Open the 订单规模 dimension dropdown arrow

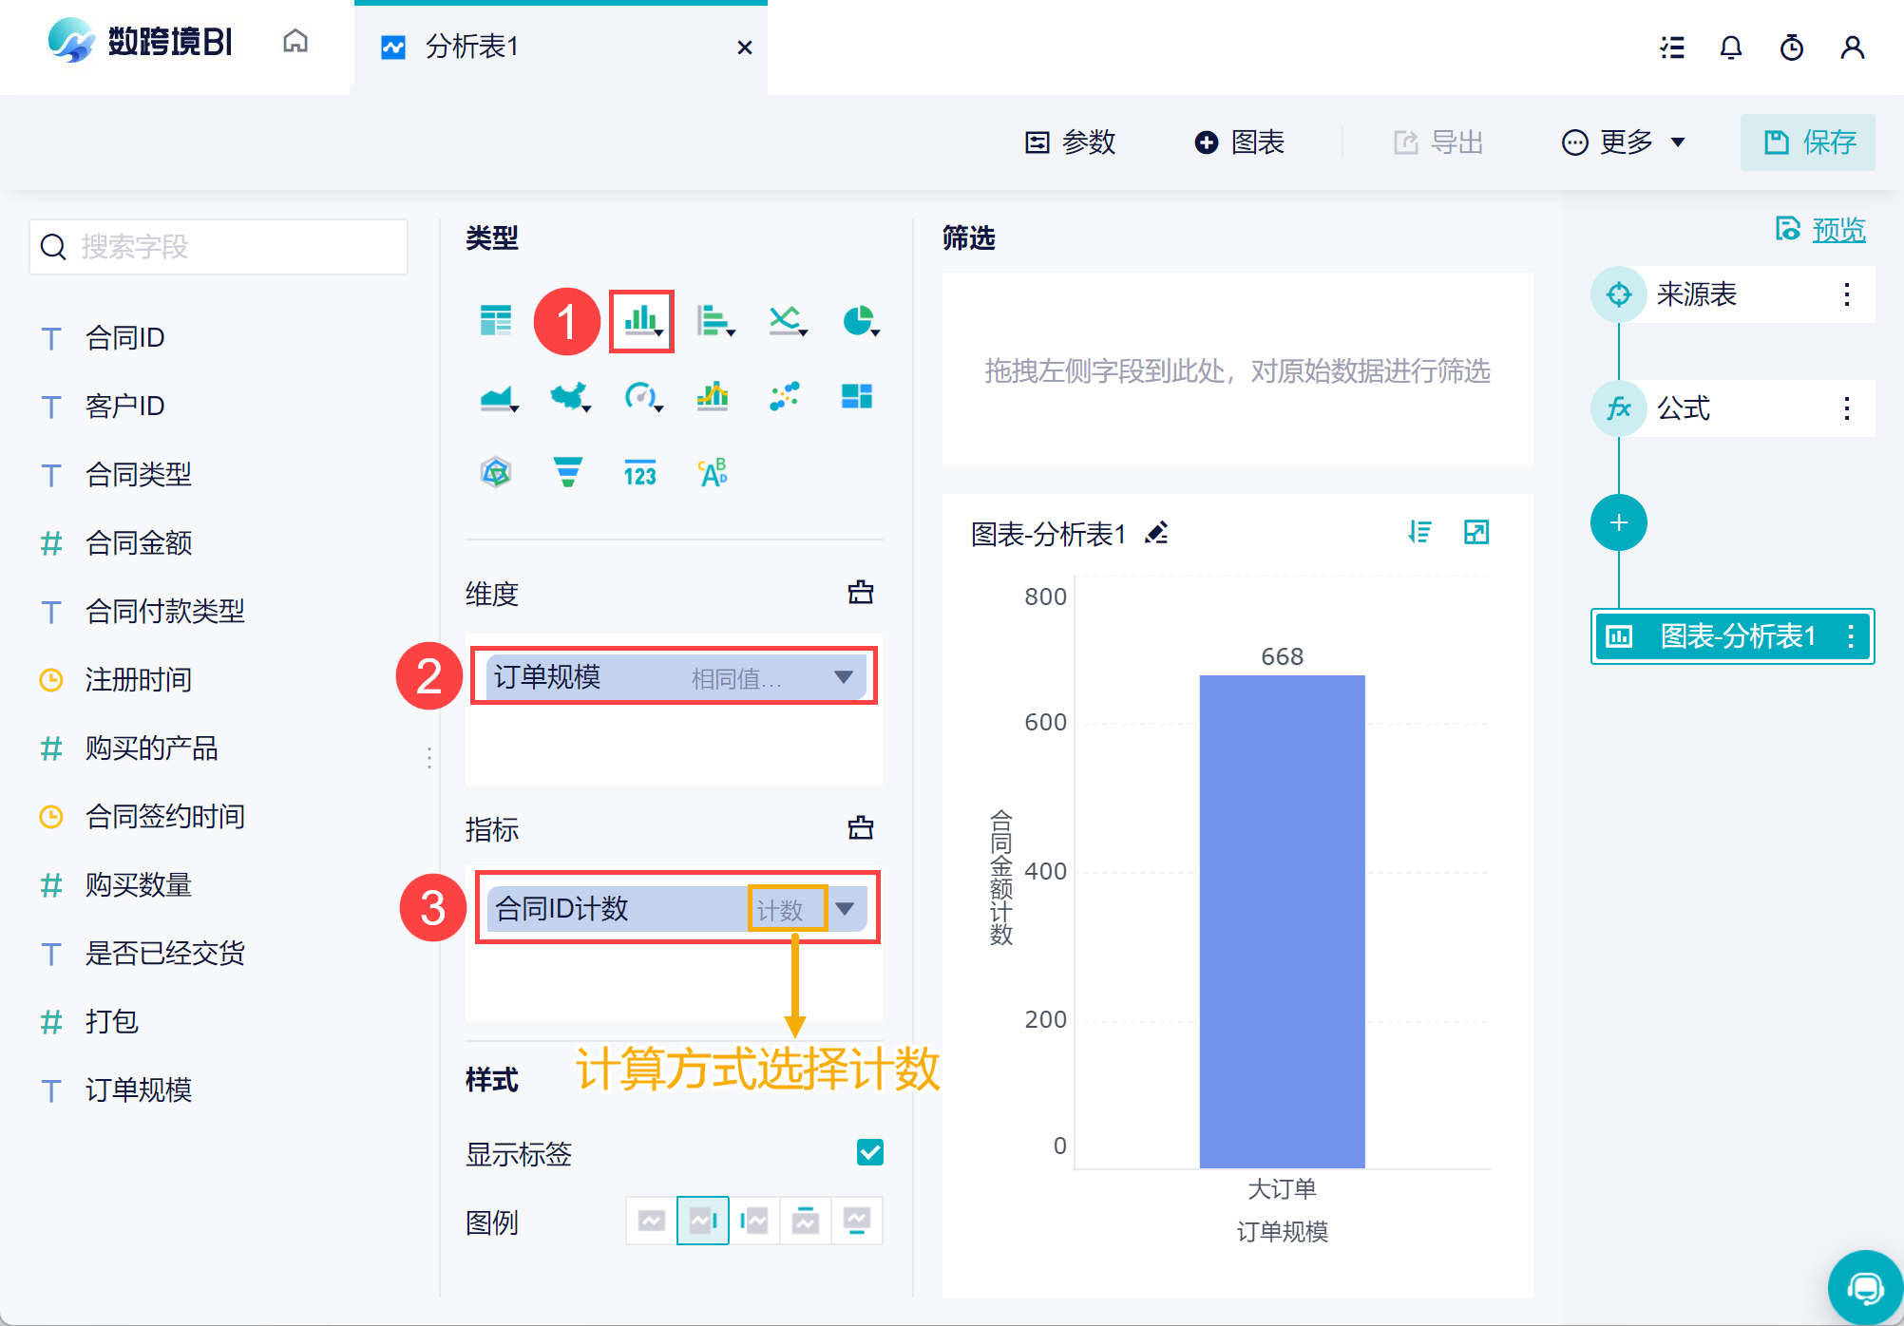(x=844, y=677)
